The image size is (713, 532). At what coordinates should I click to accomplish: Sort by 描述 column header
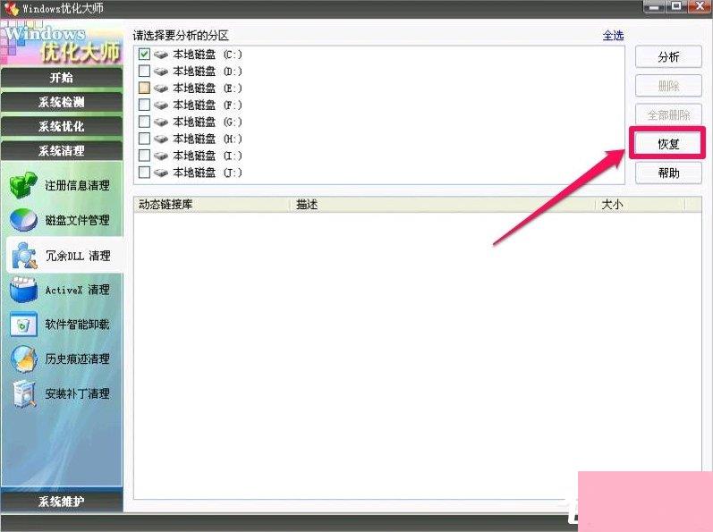pyautogui.click(x=444, y=205)
